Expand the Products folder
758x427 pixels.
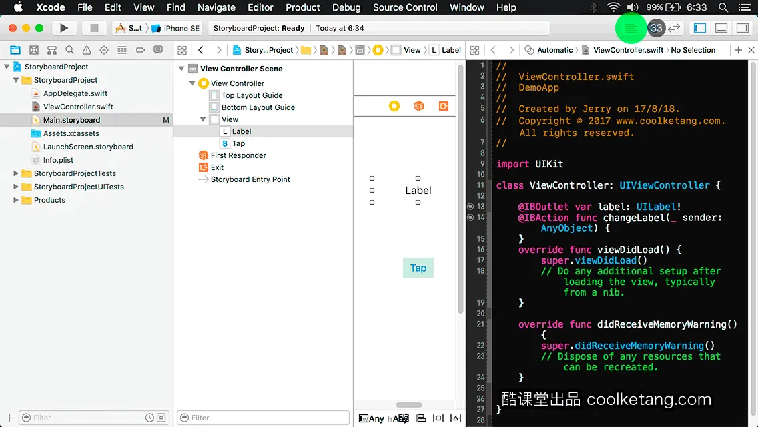click(x=16, y=199)
